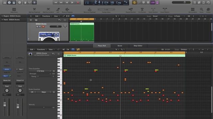The height and width of the screenshot is (119, 213).
Task: Expand the Region: EXS24 Drums disclosure
Action: click(2, 16)
